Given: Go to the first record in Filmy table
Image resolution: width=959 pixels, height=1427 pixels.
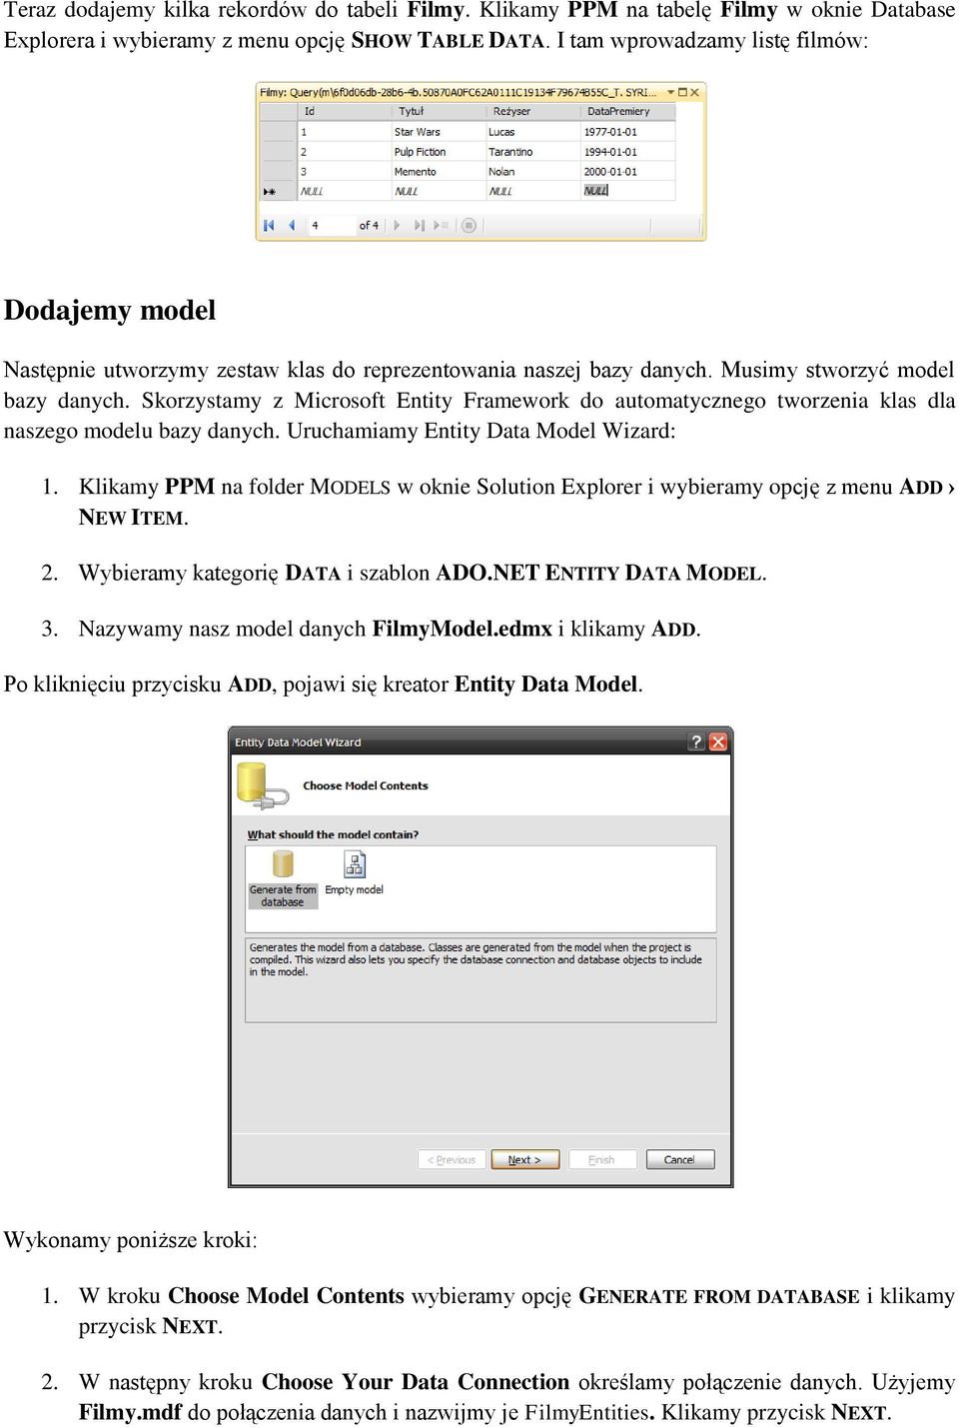Looking at the screenshot, I should [x=269, y=226].
